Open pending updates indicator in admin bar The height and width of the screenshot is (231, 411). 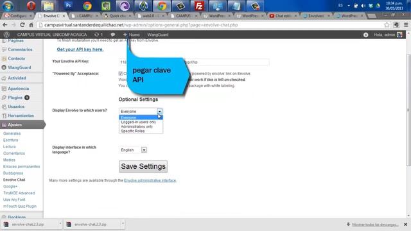click(x=98, y=35)
